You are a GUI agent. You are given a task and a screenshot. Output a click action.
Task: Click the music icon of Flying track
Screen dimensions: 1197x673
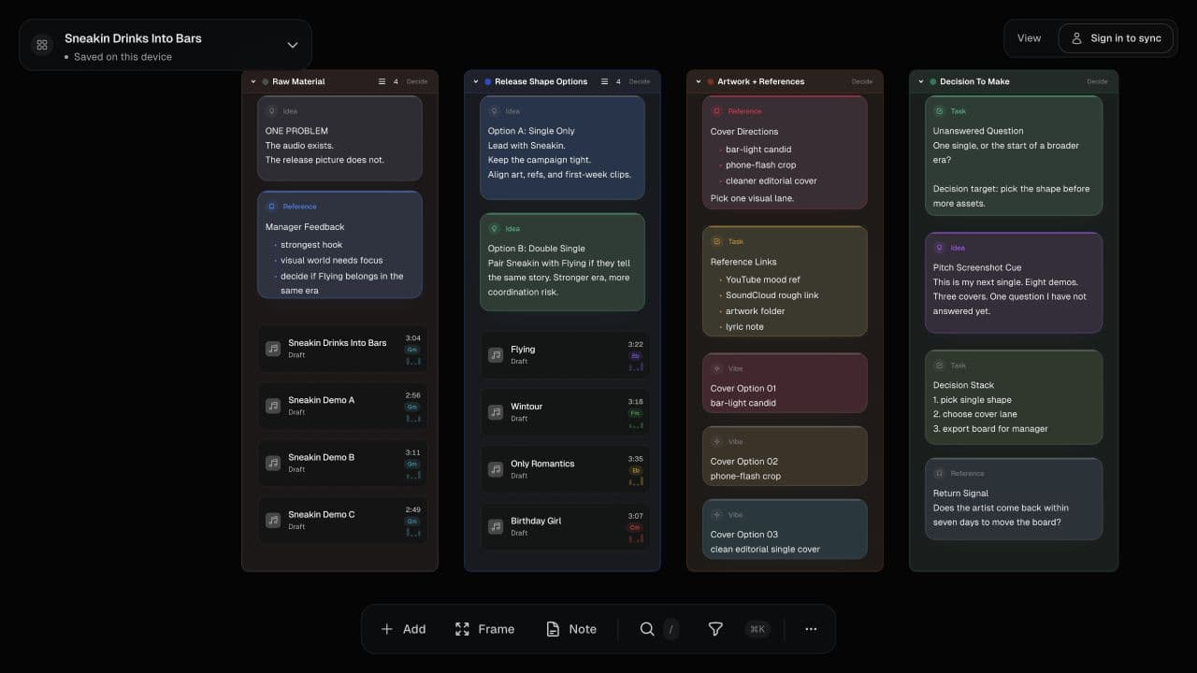(496, 355)
